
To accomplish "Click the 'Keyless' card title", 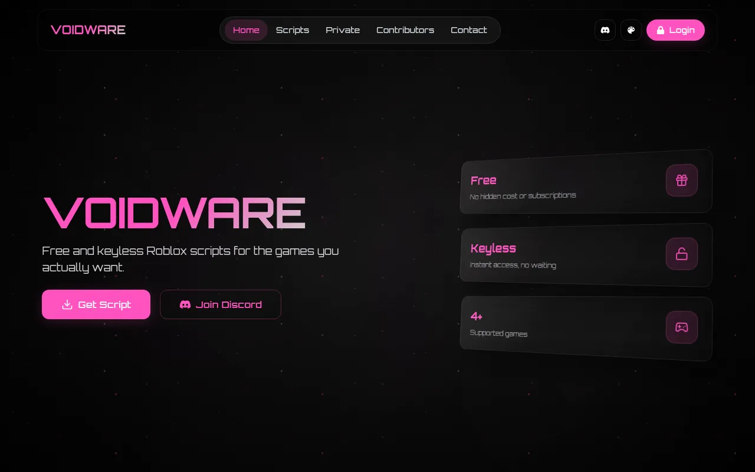I will [494, 248].
